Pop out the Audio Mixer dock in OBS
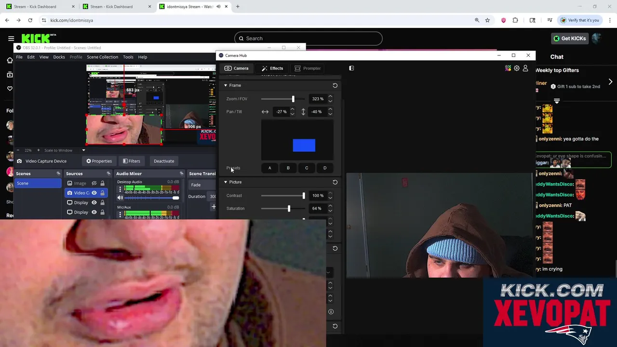Image resolution: width=617 pixels, height=347 pixels. [181, 173]
